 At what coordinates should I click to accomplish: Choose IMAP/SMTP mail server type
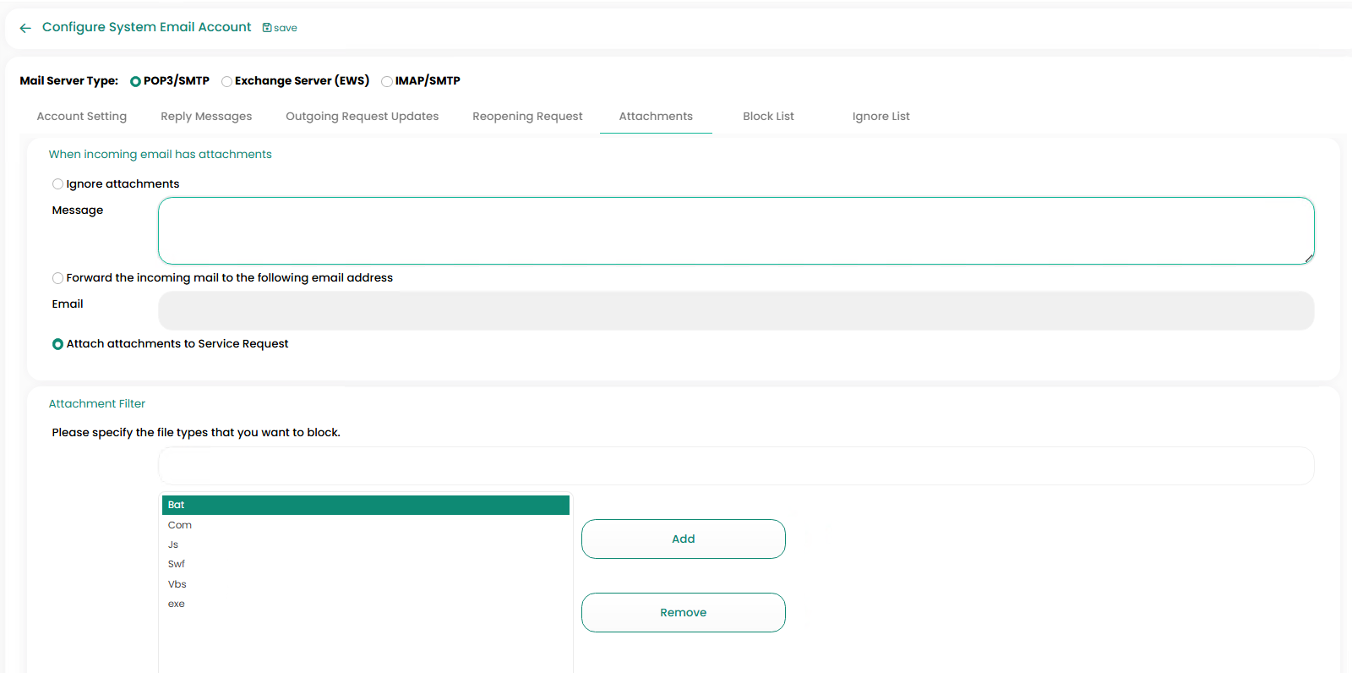point(387,82)
